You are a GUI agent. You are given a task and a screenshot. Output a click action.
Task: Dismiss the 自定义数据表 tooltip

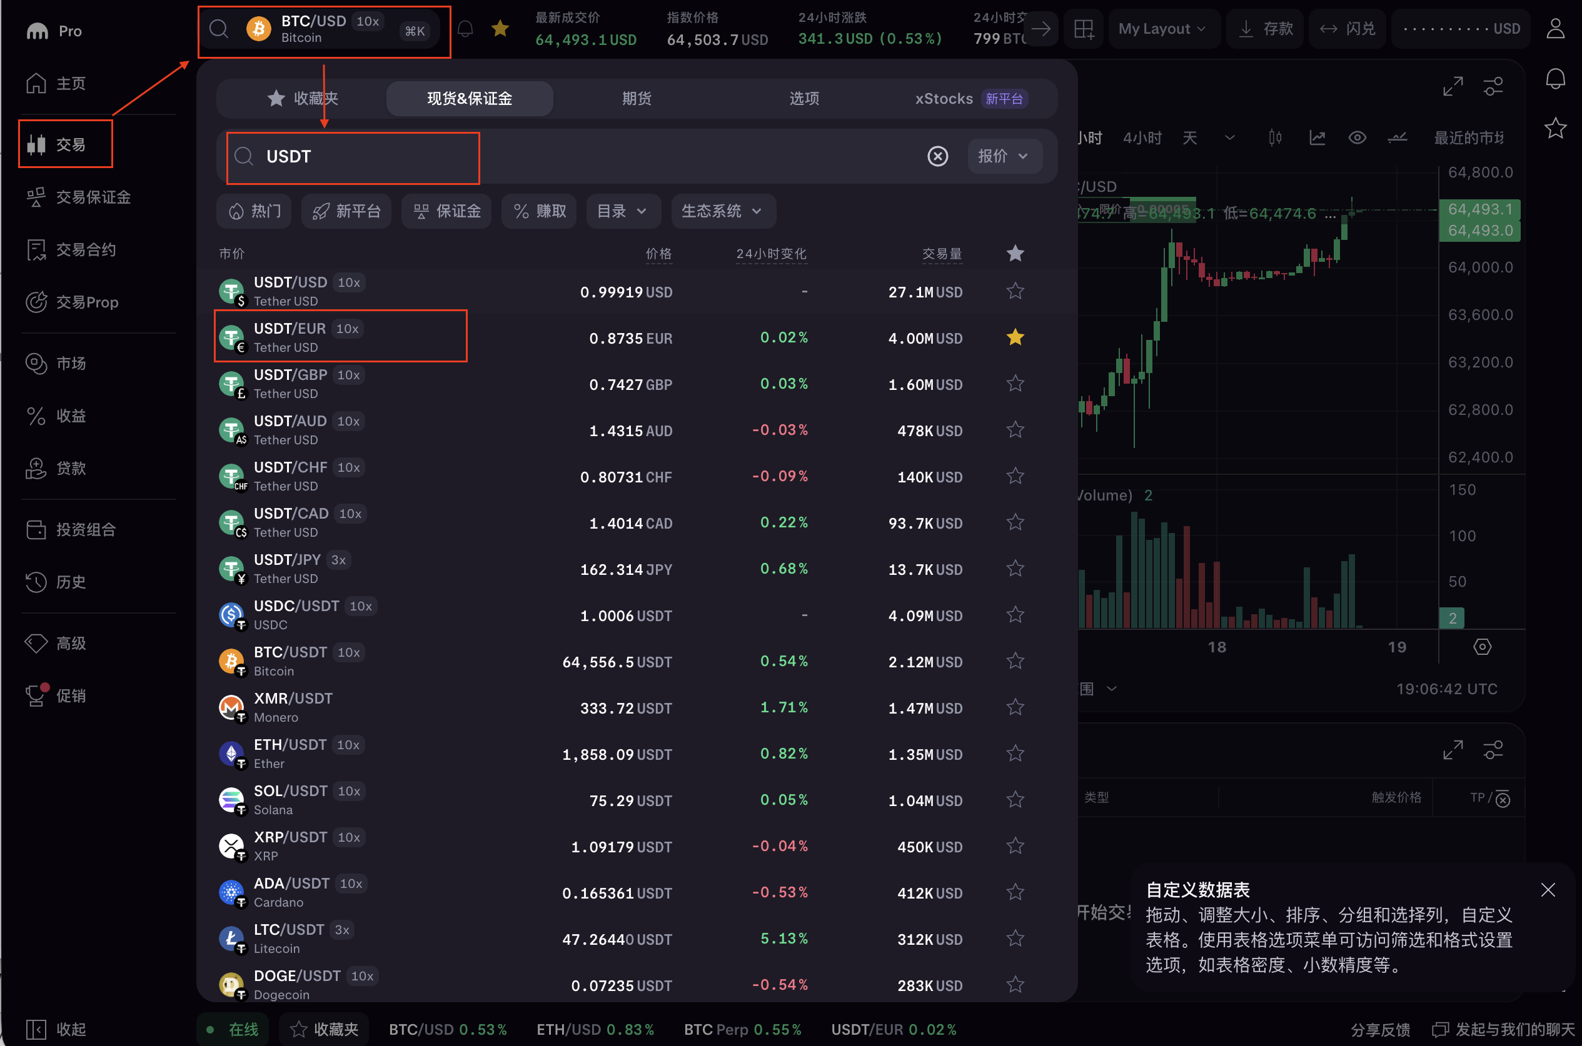[x=1548, y=890]
